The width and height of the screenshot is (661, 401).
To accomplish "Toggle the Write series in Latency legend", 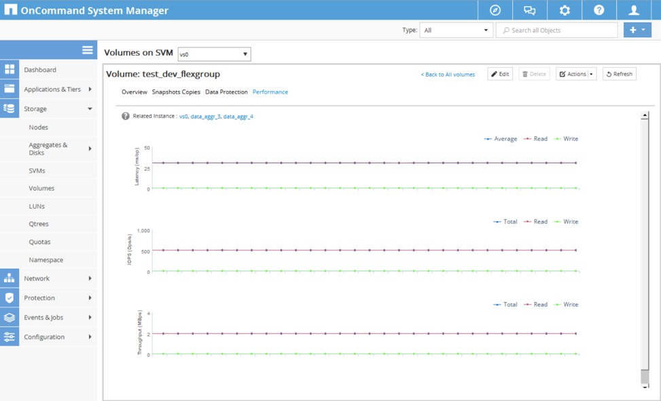I will [x=566, y=138].
